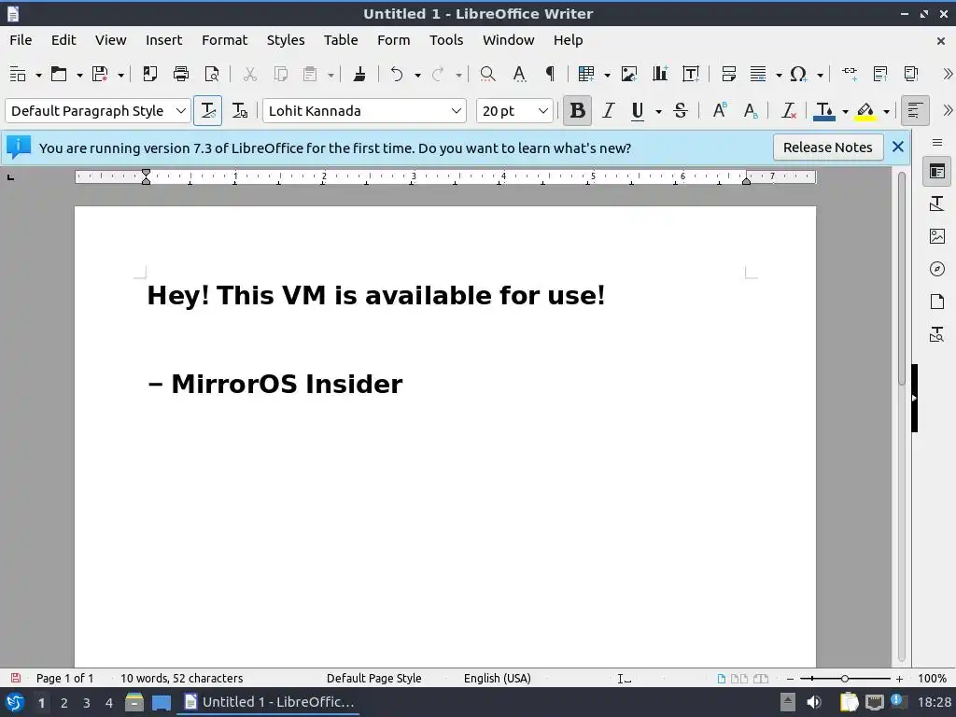Click the volume icon in system tray
The width and height of the screenshot is (956, 717).
click(x=814, y=702)
